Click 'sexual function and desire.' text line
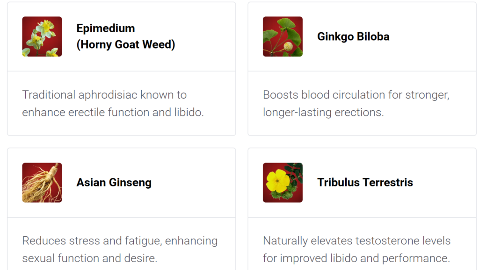Image resolution: width=479 pixels, height=270 pixels. (89, 258)
